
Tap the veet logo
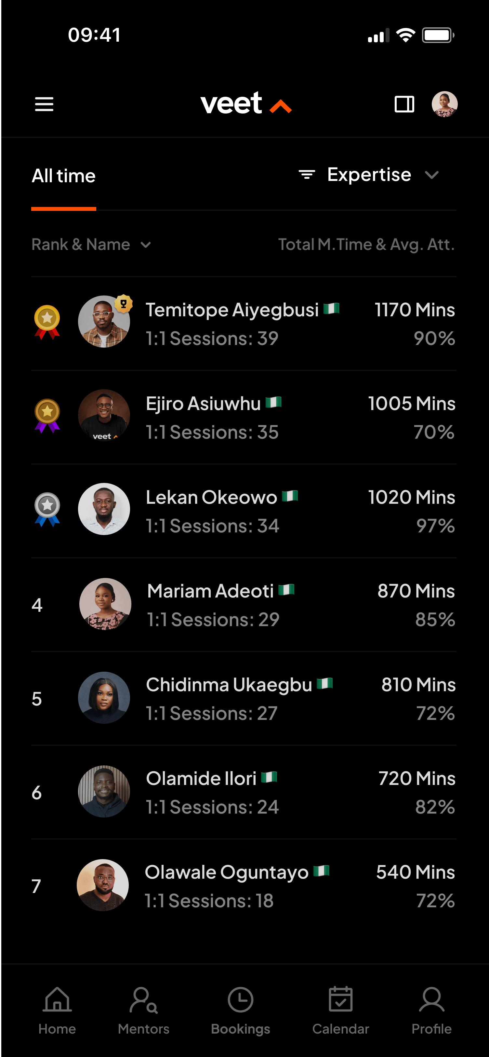coord(245,103)
